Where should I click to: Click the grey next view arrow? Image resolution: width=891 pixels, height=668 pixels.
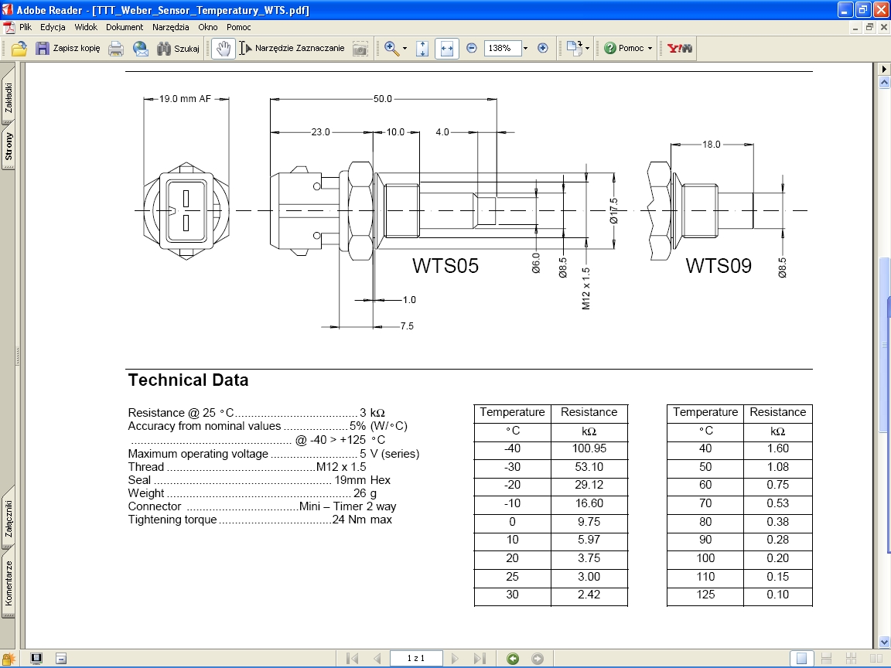click(x=537, y=659)
